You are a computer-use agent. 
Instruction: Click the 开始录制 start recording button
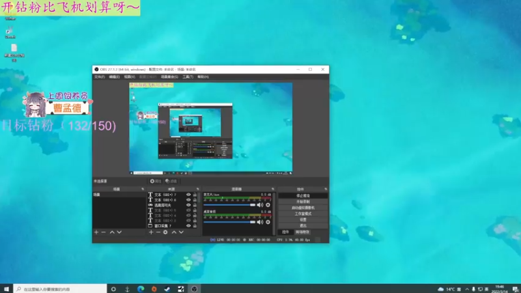pyautogui.click(x=303, y=202)
